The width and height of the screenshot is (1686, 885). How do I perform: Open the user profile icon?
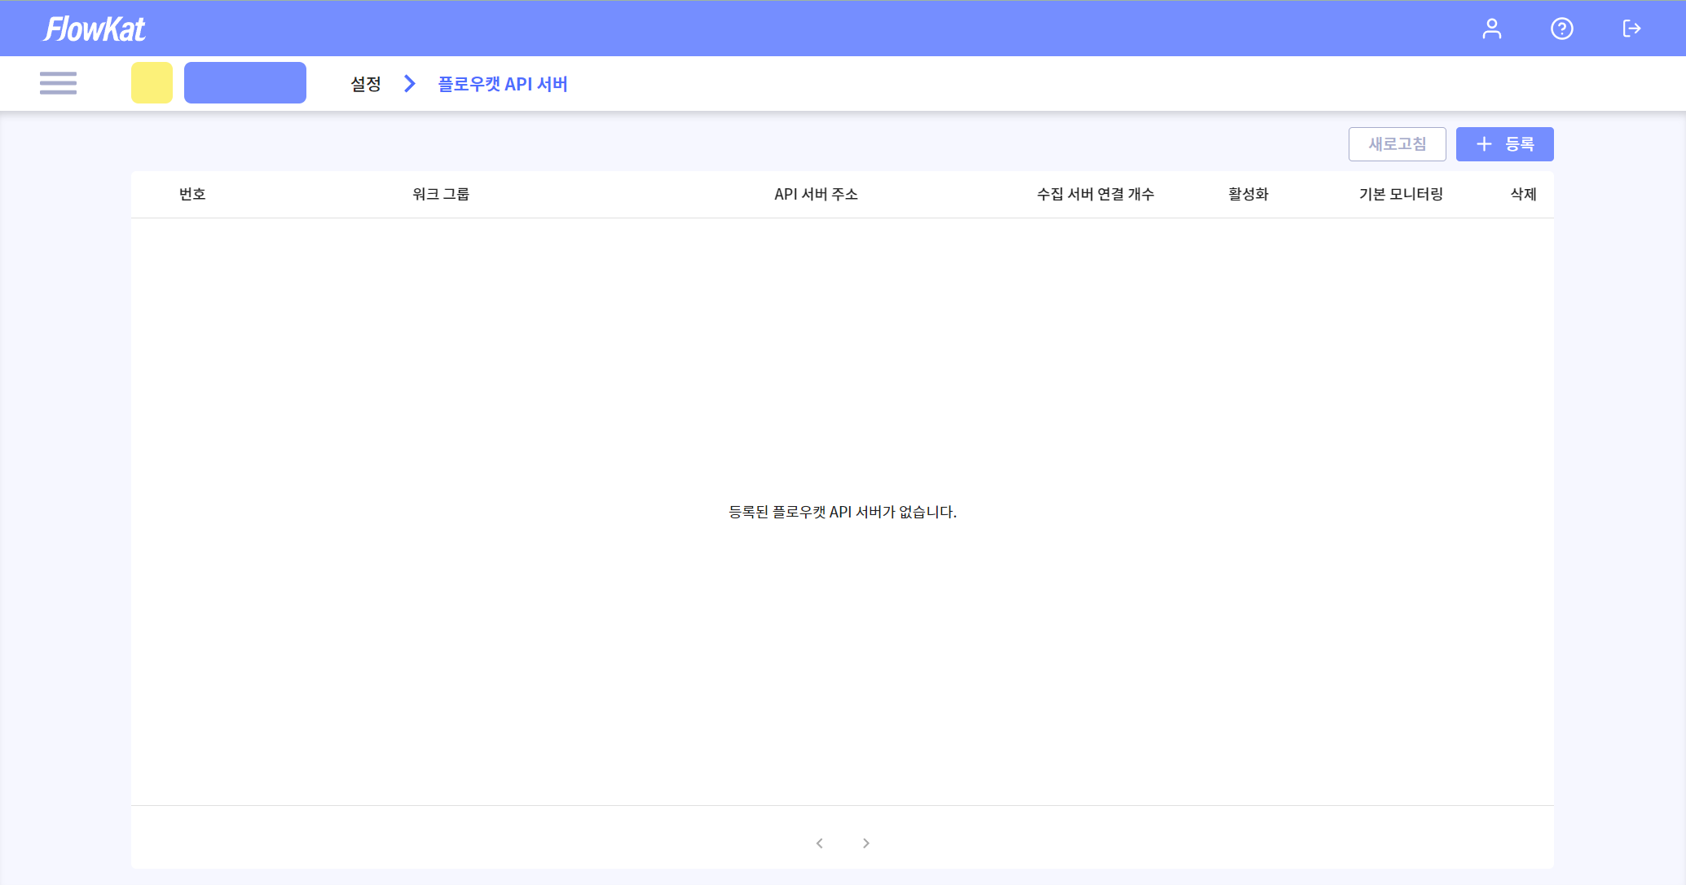click(1491, 29)
